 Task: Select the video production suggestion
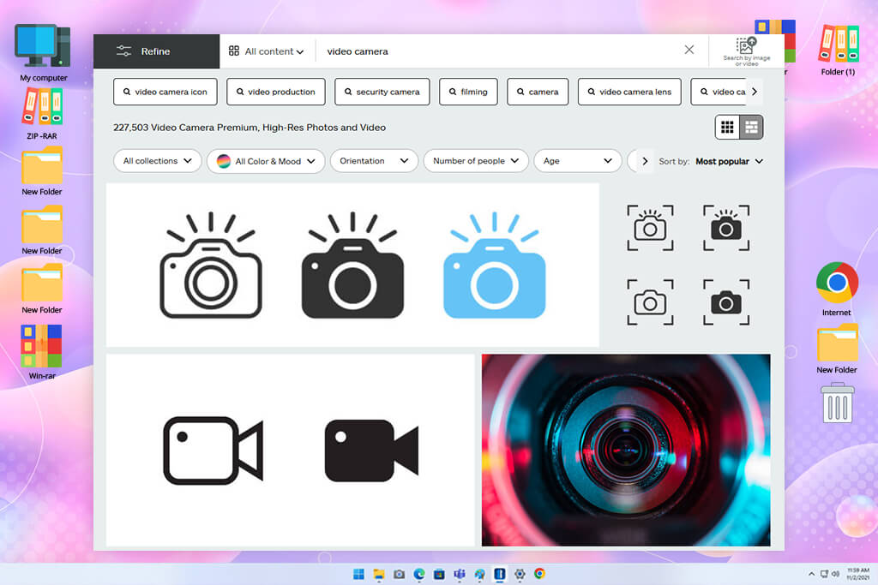click(276, 92)
